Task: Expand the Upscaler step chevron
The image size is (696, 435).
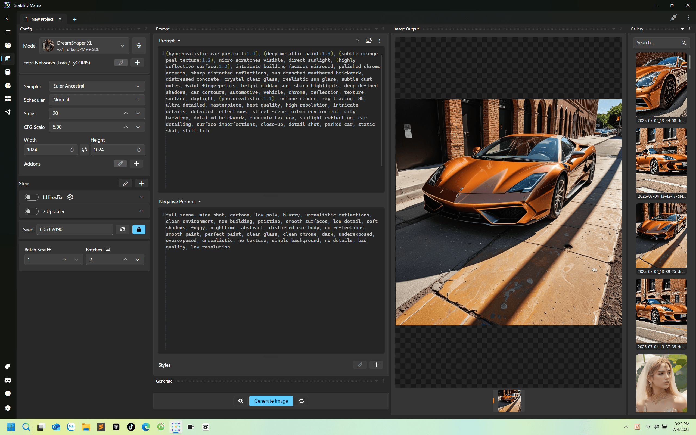Action: click(141, 212)
